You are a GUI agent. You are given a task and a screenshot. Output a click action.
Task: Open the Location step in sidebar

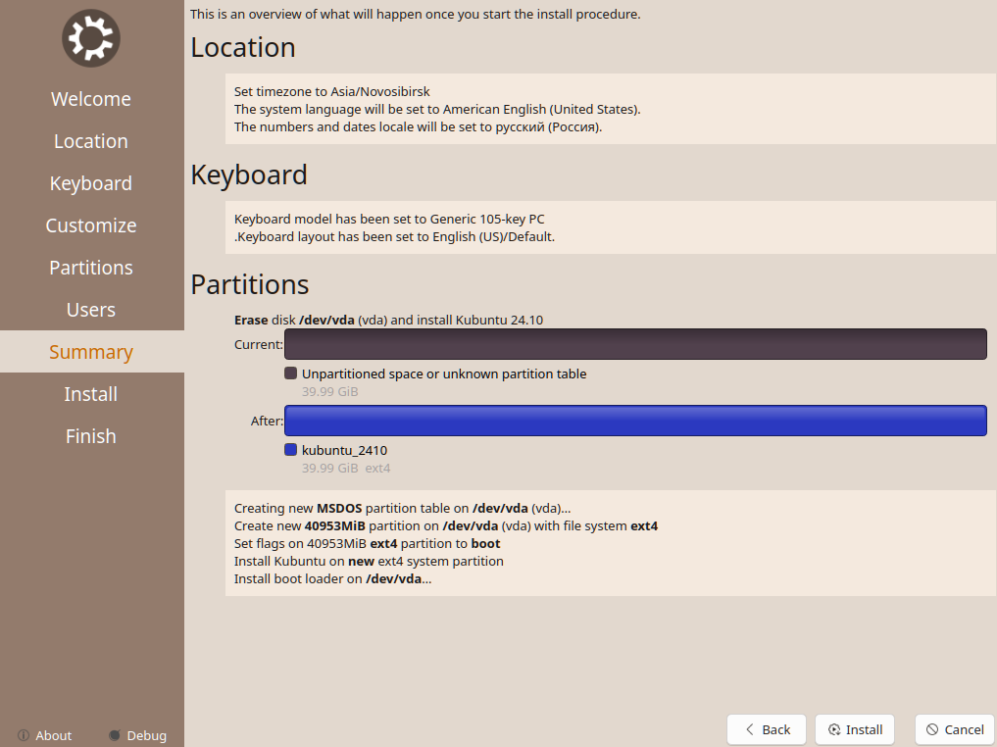[x=91, y=141]
